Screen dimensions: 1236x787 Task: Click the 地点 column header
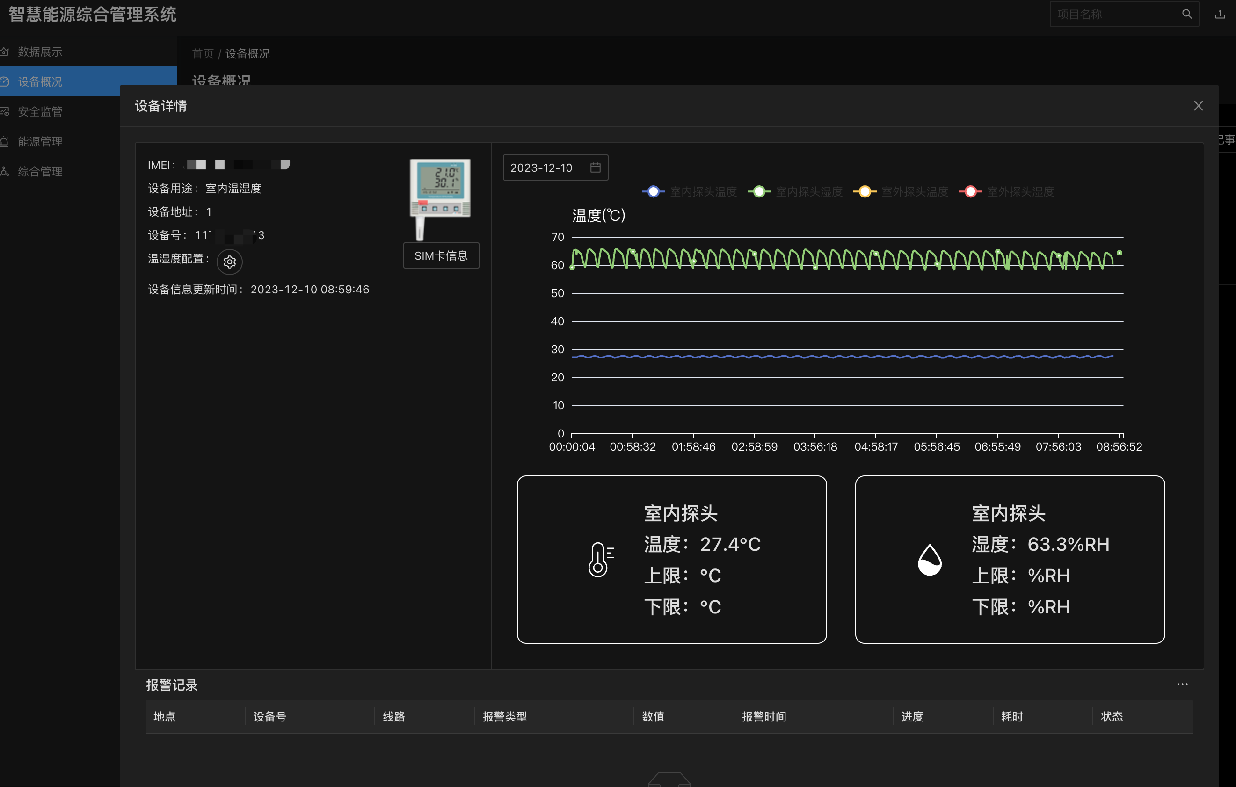tap(164, 717)
